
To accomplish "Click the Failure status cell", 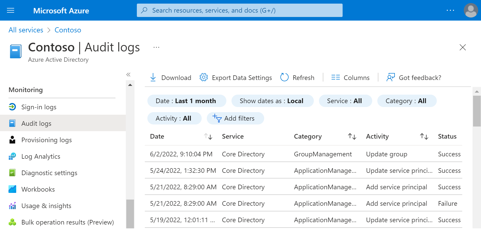I will 448,203.
